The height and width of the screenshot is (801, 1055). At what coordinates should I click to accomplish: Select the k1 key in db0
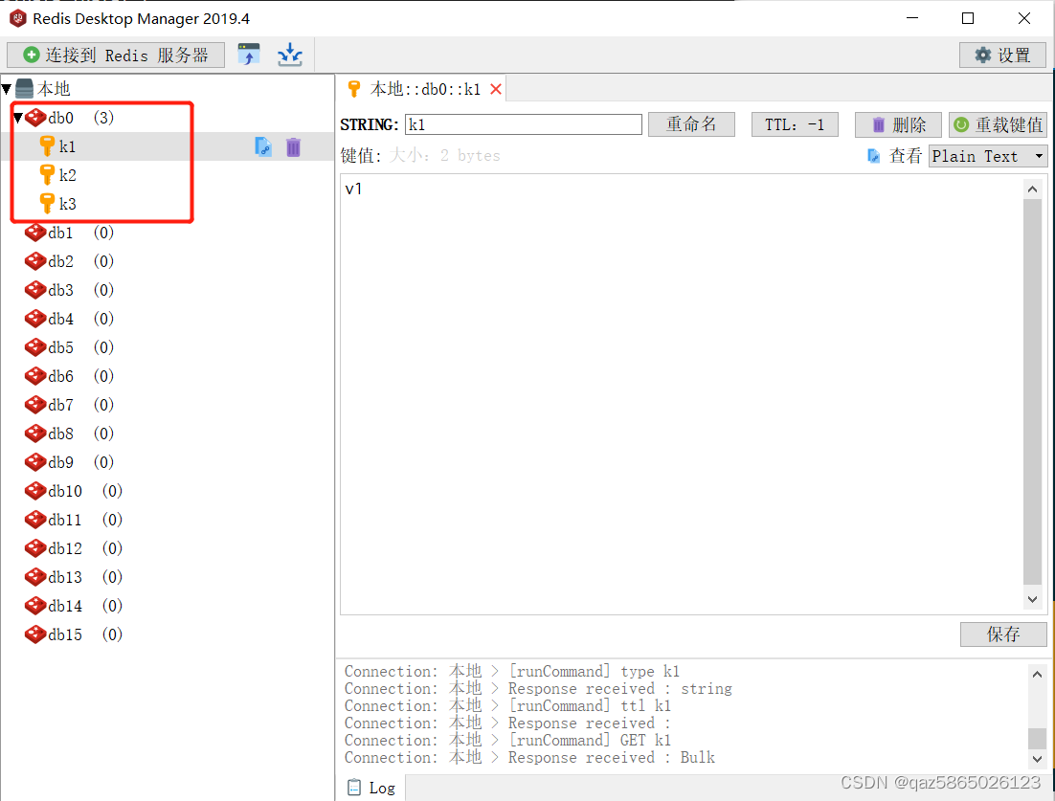67,146
